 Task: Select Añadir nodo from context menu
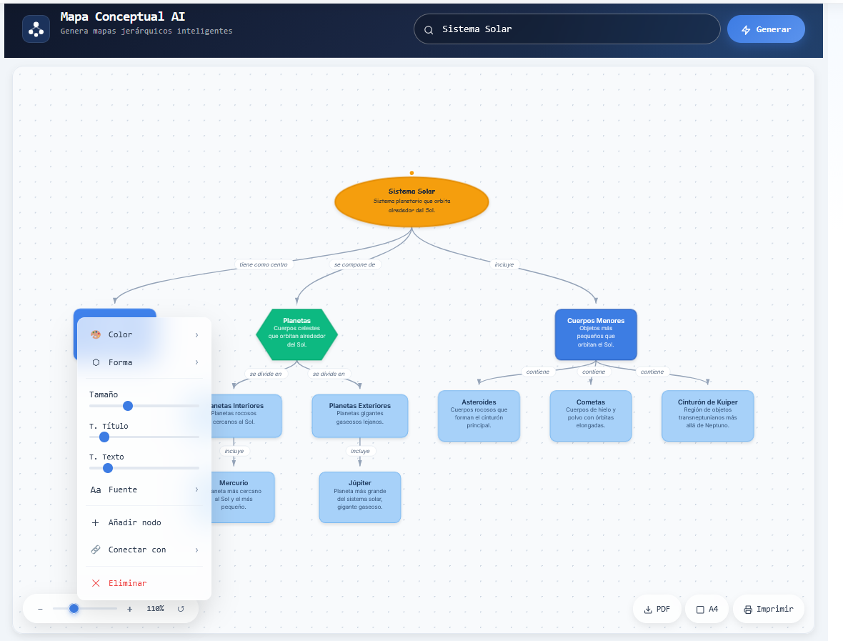pyautogui.click(x=134, y=522)
